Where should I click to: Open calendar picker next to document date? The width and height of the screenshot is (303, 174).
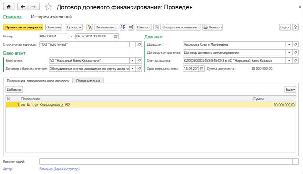point(116,36)
